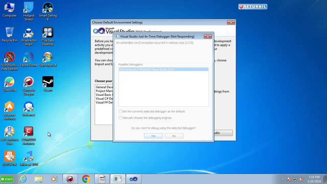Launch EAV Antivirus Suite icon
The image size is (327, 184).
[x=9, y=136]
